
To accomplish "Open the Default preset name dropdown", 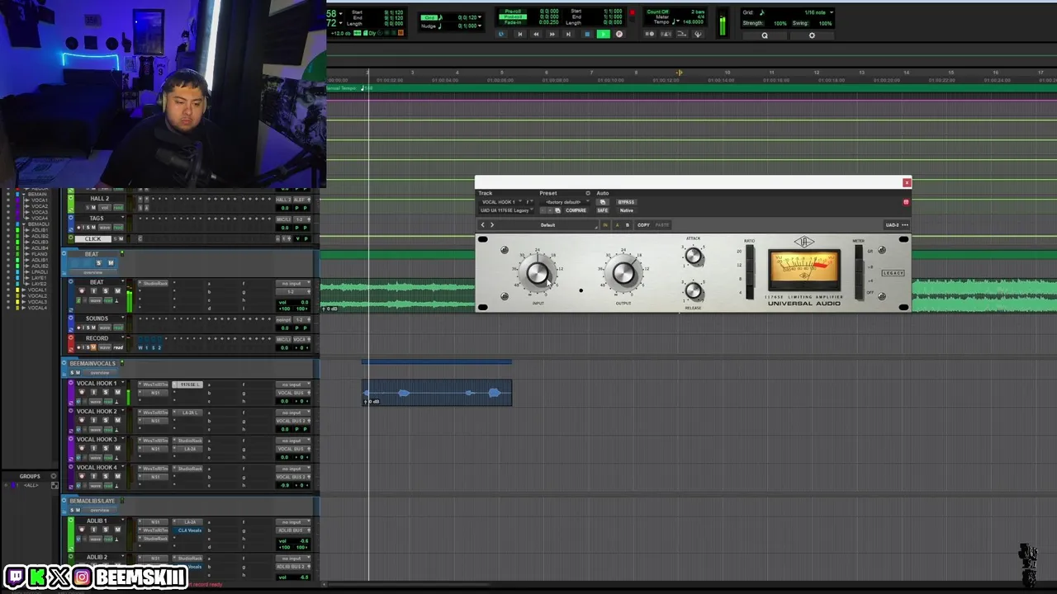I will (548, 225).
